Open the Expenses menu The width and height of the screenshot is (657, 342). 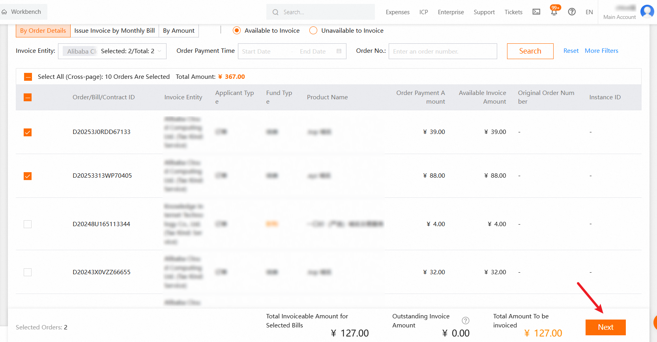(398, 12)
